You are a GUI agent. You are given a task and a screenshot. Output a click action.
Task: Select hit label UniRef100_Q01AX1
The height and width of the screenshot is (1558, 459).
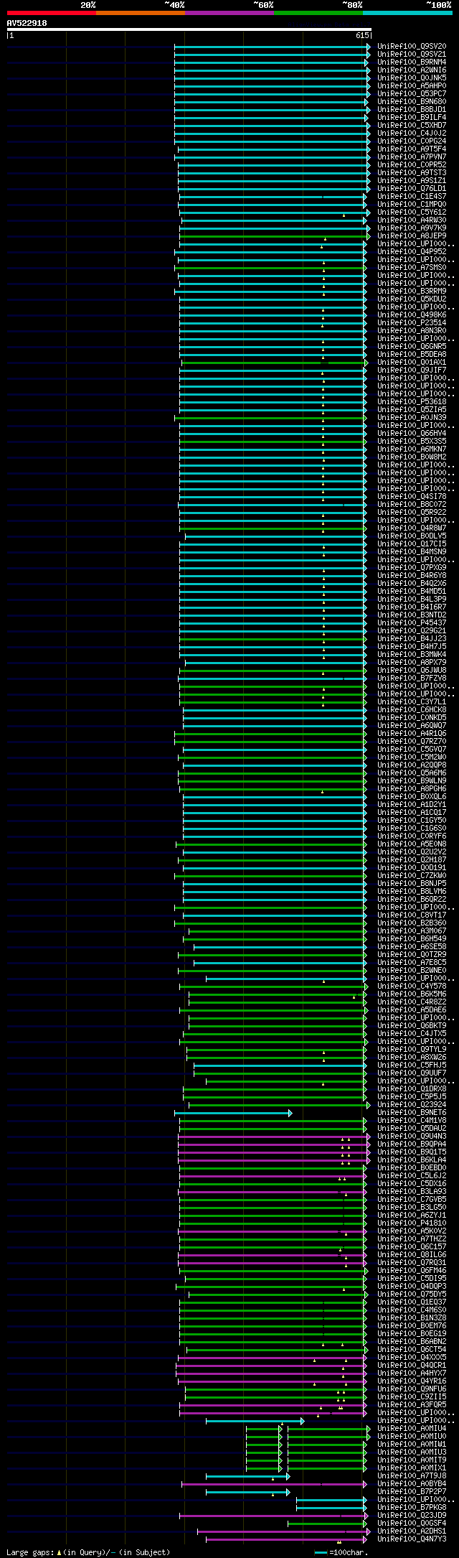pos(412,363)
